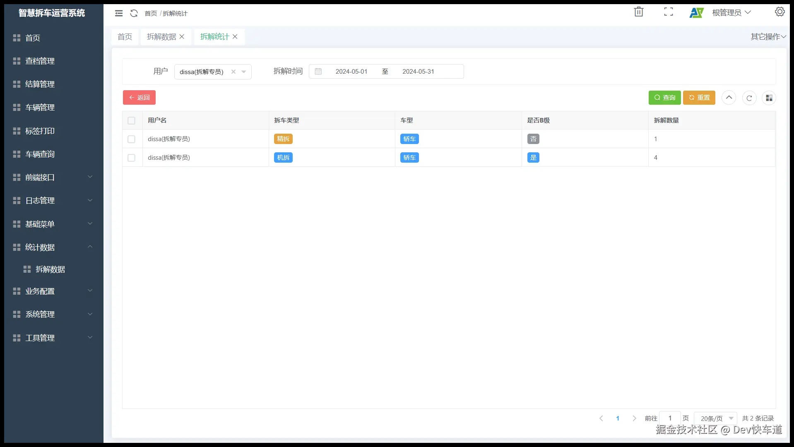Click the page jump number input
The height and width of the screenshot is (447, 794).
(x=670, y=418)
